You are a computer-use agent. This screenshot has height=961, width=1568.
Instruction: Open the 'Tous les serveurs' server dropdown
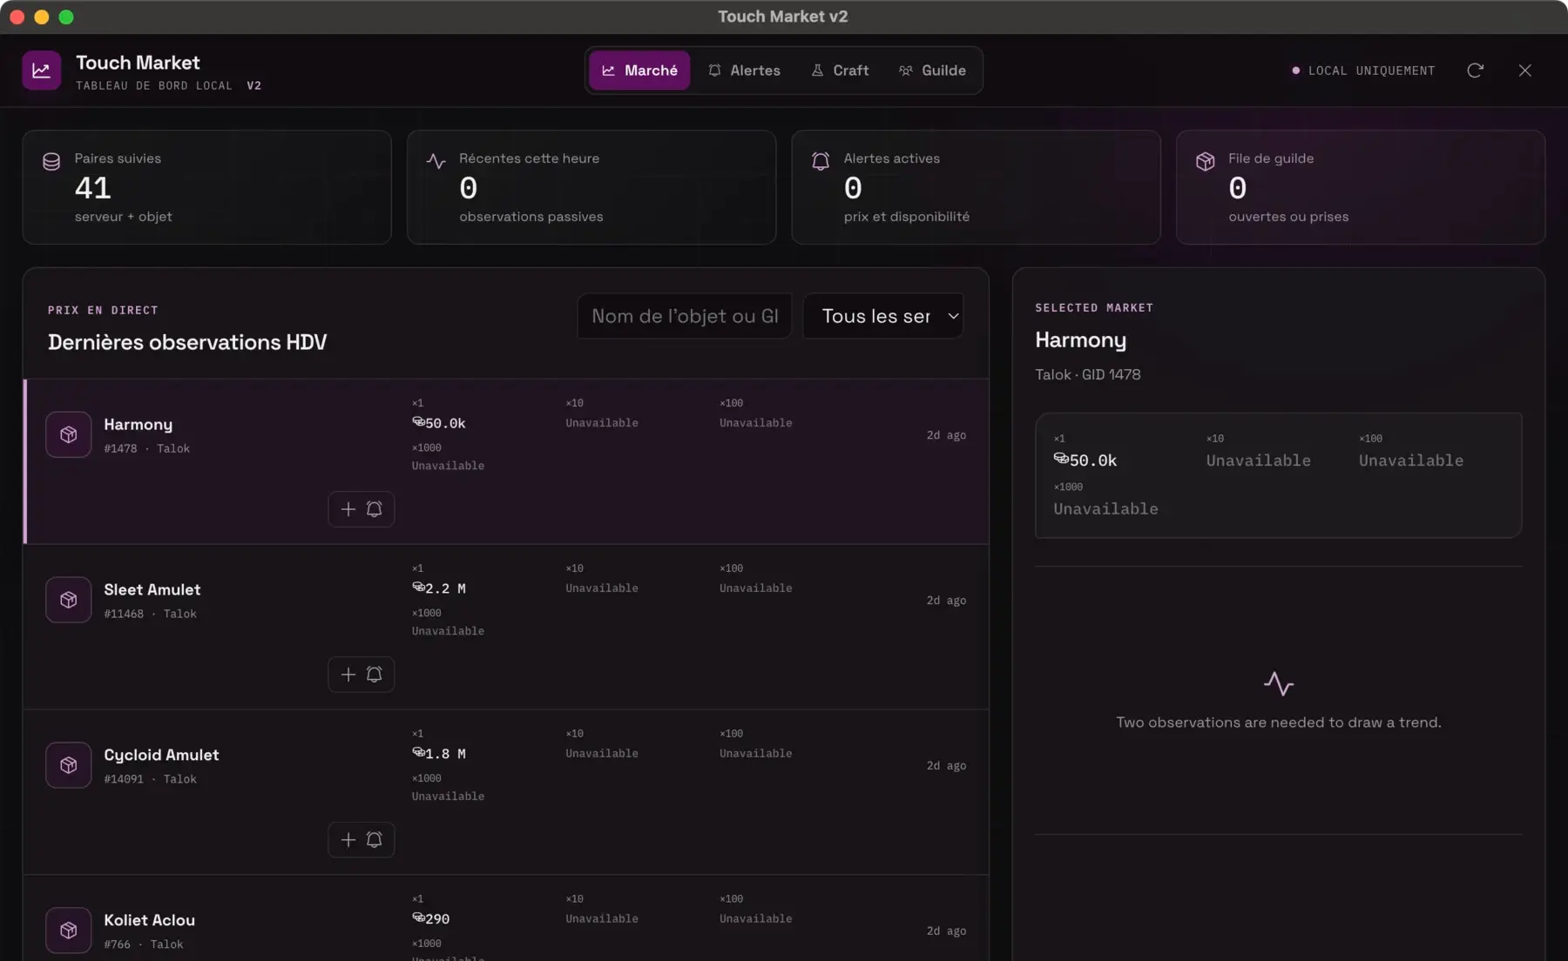883,316
